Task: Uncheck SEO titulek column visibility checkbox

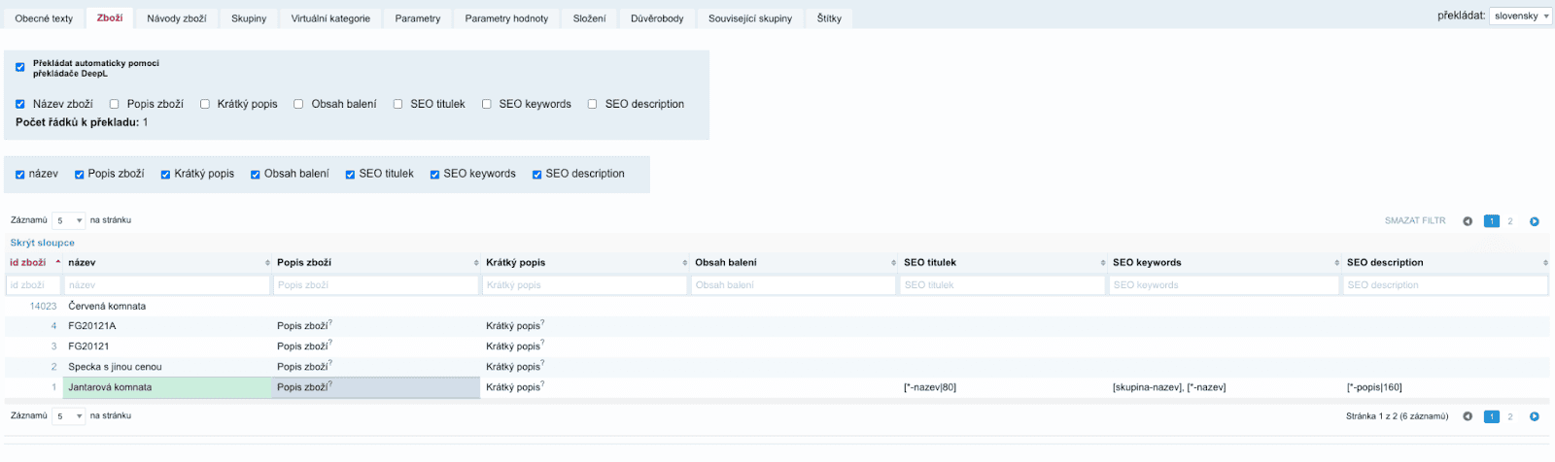Action: coord(350,175)
